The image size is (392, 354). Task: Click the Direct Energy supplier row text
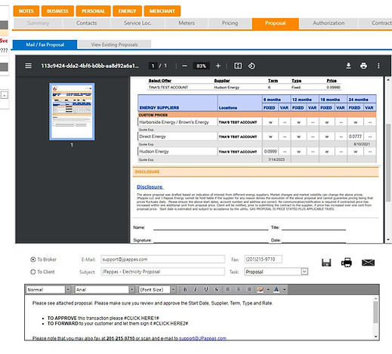coord(153,137)
